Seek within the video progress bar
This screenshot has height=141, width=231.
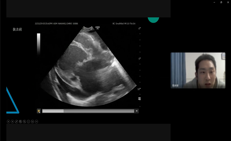(x=88, y=111)
